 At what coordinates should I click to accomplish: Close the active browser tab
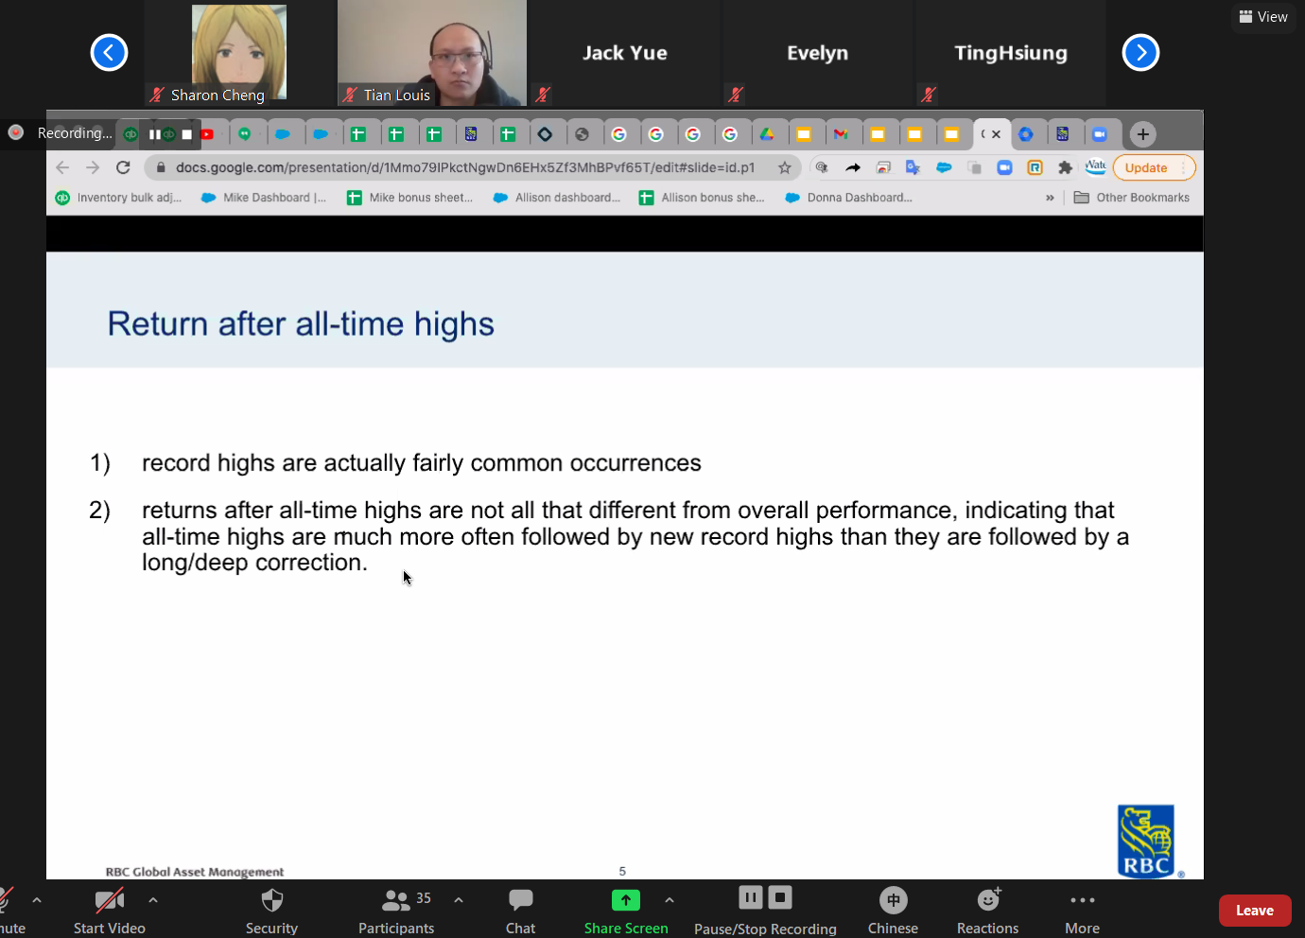pos(996,134)
